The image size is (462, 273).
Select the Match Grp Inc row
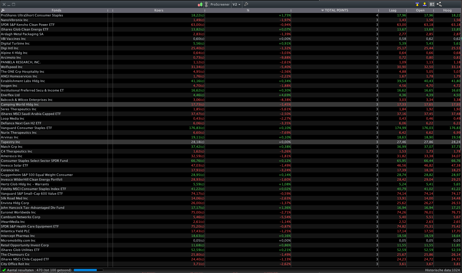(x=231, y=147)
